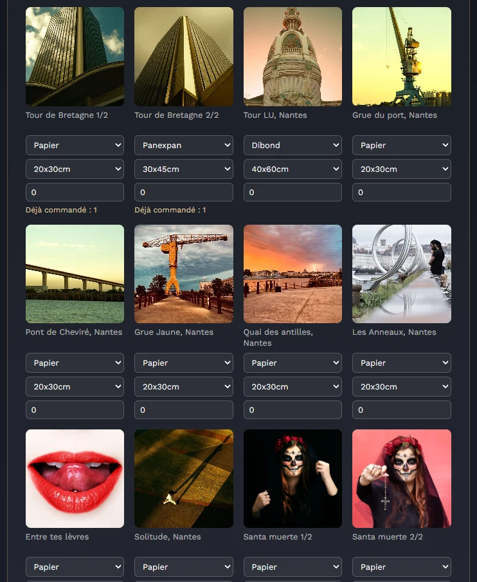Click the Tour LU, Nantes title

275,115
